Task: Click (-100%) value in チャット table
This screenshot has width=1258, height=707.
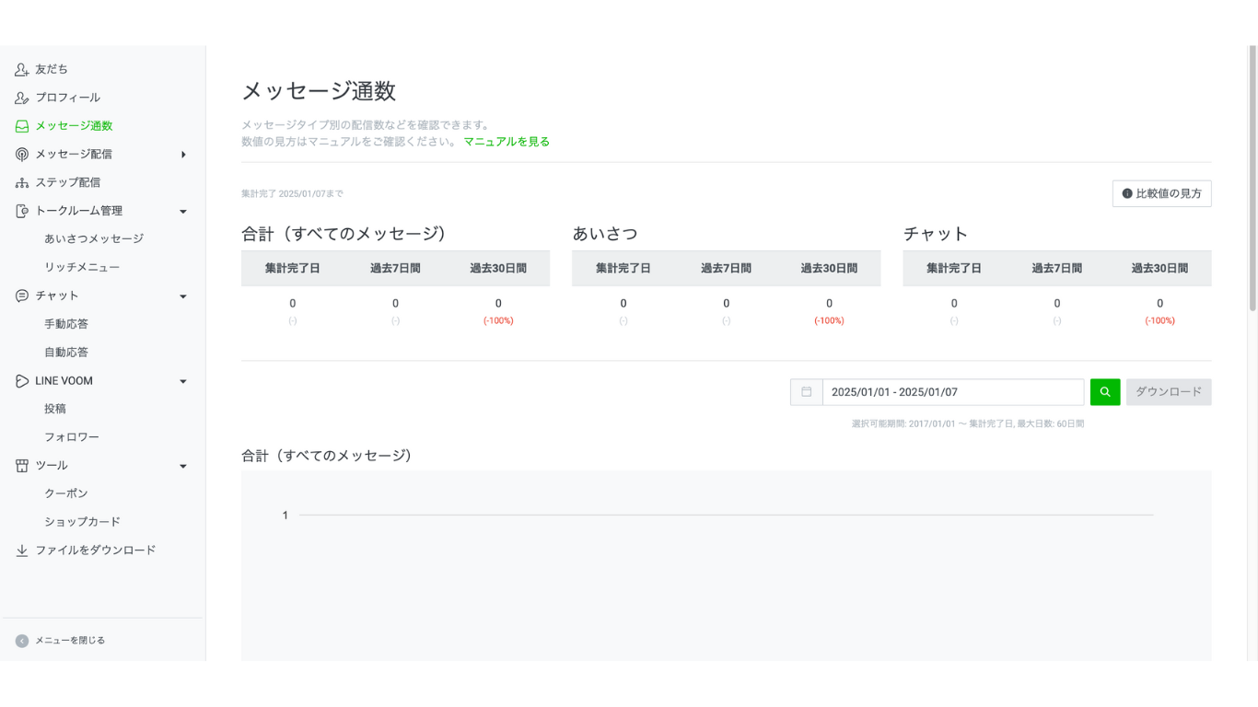Action: click(1159, 321)
